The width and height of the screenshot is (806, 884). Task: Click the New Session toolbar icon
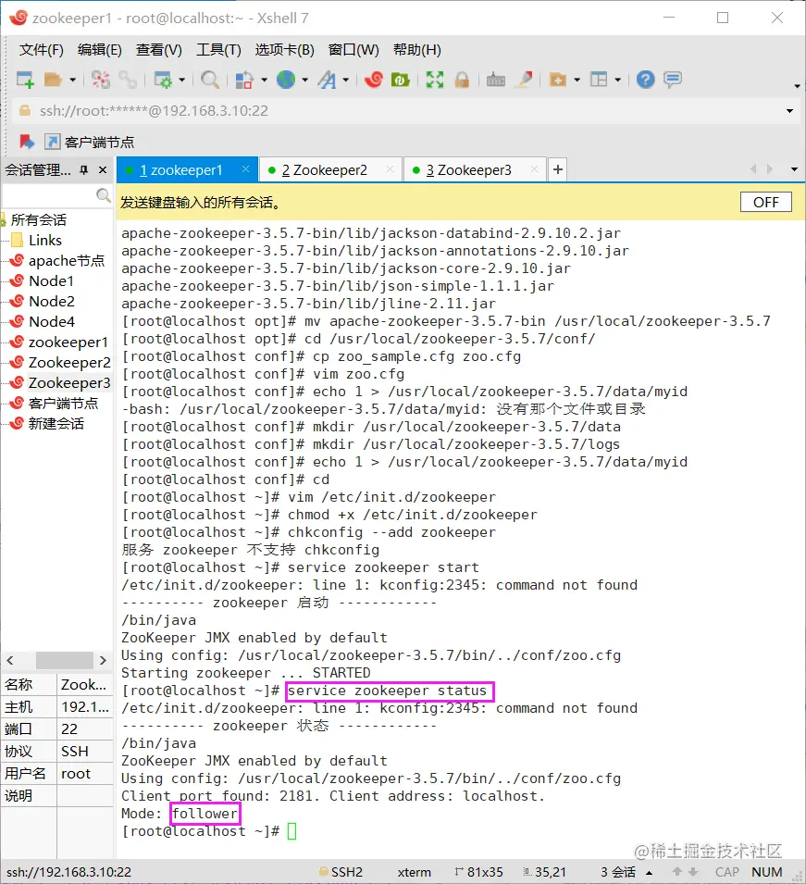click(x=25, y=80)
